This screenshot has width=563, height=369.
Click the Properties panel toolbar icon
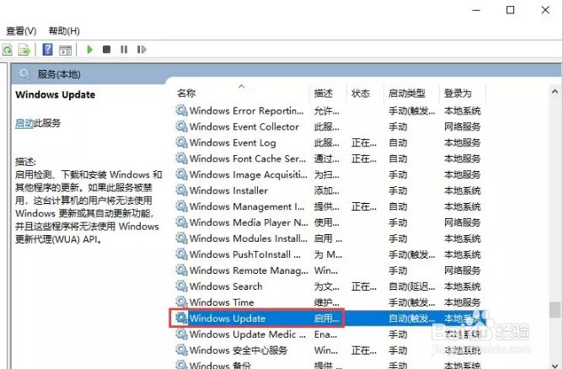[66, 50]
